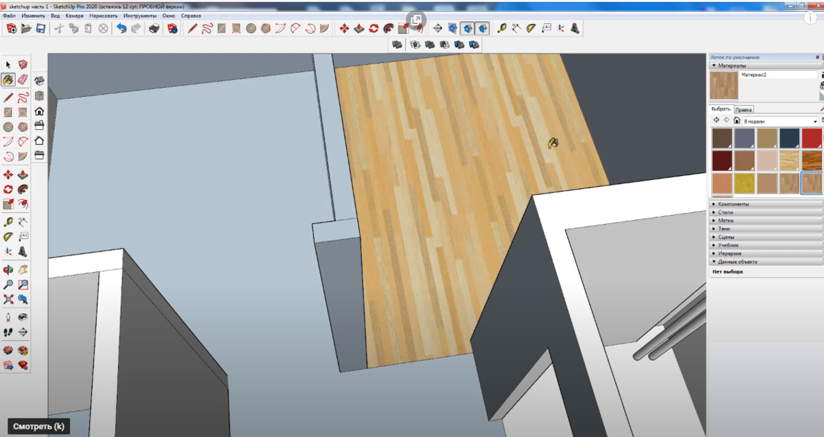Viewport: 824px width, 437px height.
Task: Click the Undo arrow in top toolbar
Action: click(x=122, y=28)
